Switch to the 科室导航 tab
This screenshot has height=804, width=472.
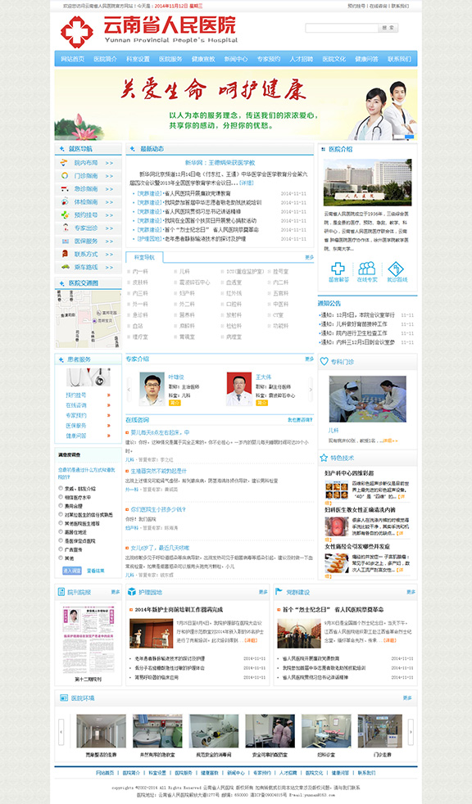click(x=143, y=257)
